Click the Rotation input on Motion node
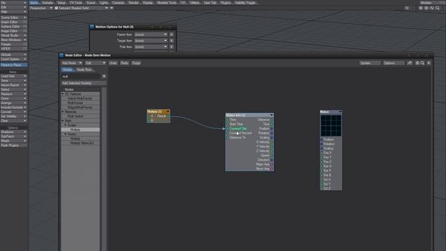 pyautogui.click(x=322, y=144)
